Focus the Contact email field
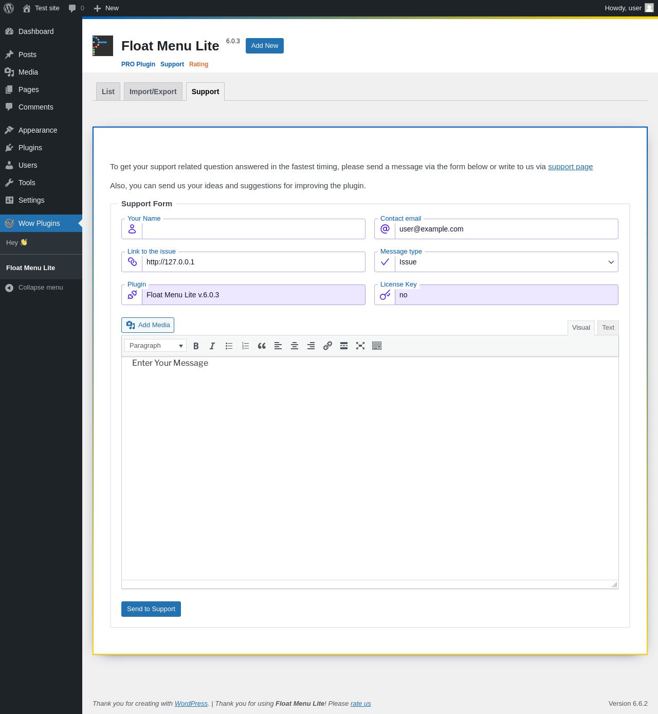This screenshot has width=658, height=714. pos(506,229)
